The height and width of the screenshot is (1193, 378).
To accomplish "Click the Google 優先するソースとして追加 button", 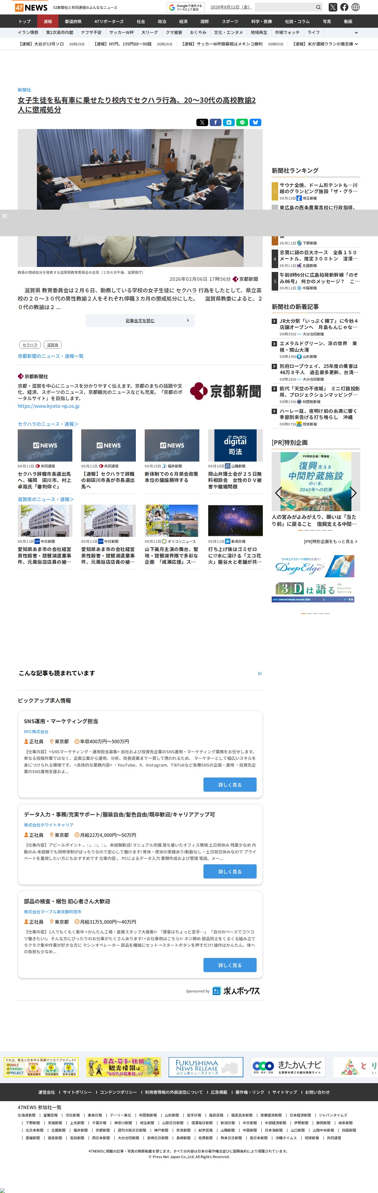I will (x=185, y=7).
